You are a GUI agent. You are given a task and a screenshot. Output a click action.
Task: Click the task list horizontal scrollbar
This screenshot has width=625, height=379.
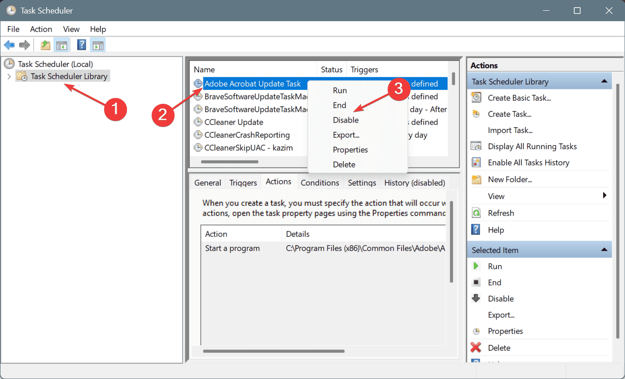230,162
